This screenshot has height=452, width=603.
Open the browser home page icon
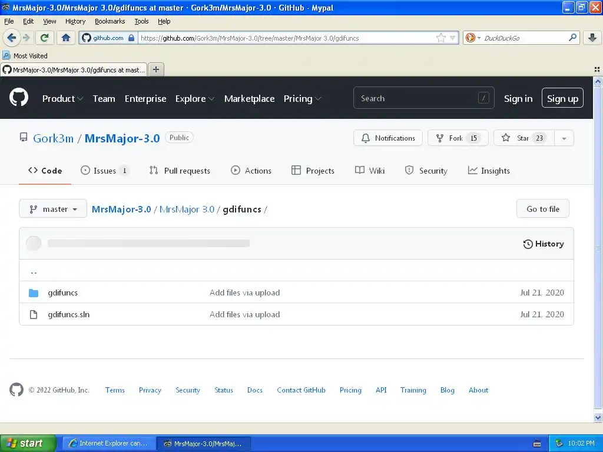pyautogui.click(x=66, y=38)
